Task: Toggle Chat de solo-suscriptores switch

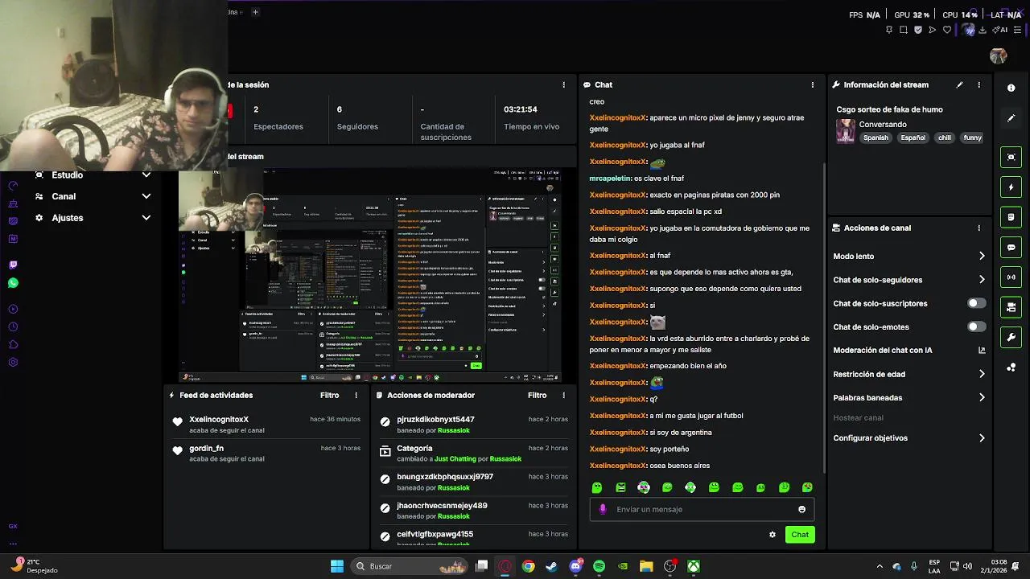Action: 976,303
